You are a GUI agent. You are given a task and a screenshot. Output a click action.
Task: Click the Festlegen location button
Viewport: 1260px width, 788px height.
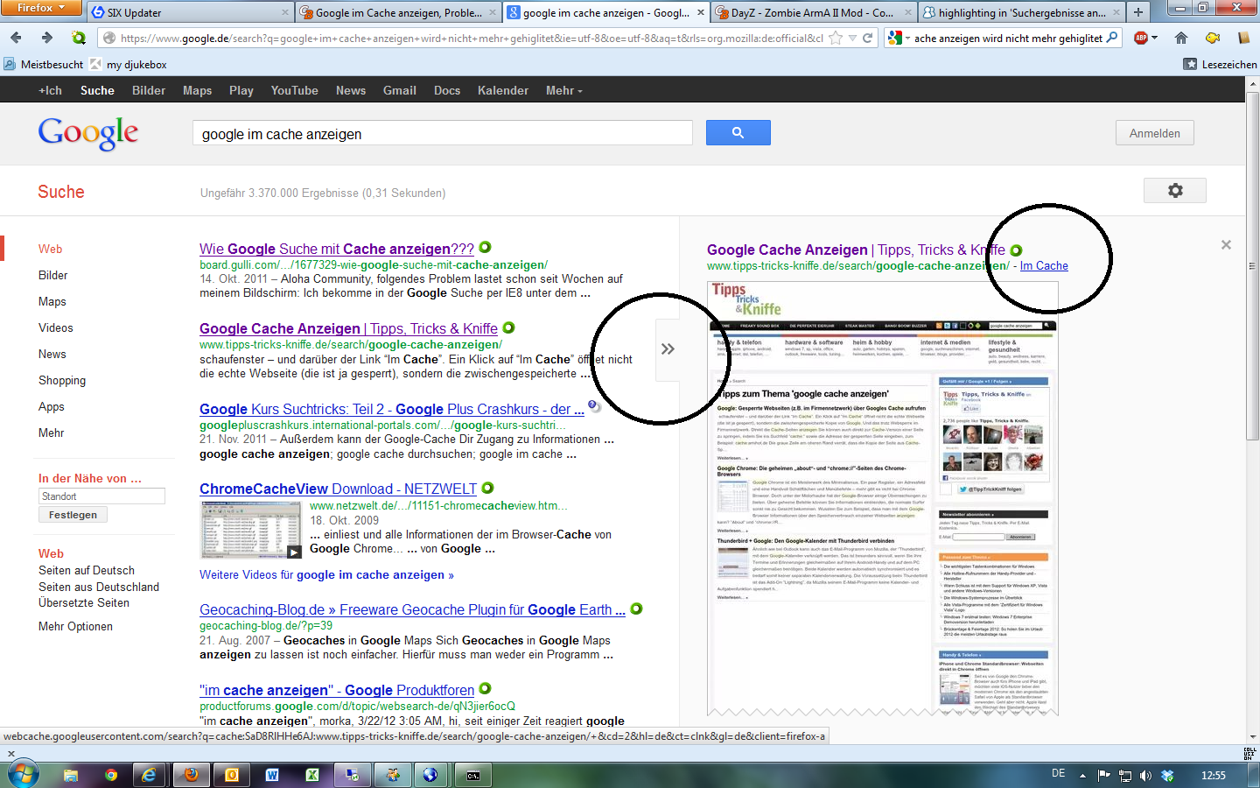click(73, 515)
